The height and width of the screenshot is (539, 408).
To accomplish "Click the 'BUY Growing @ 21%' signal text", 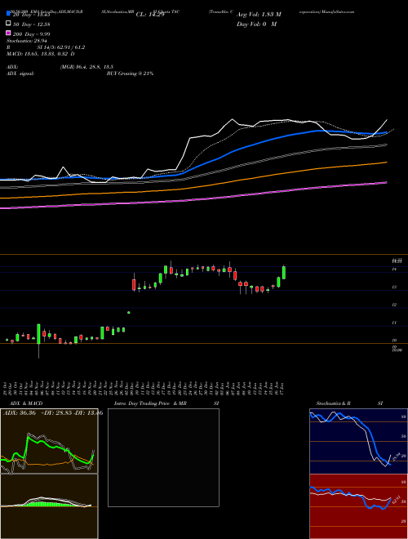I will coord(130,73).
